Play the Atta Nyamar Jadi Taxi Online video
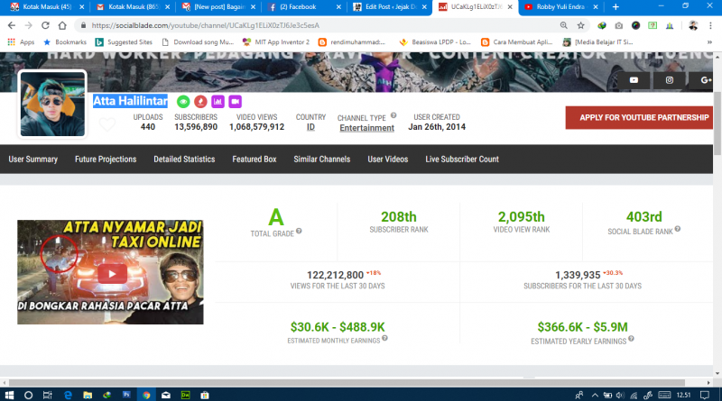The image size is (722, 401). pyautogui.click(x=112, y=274)
